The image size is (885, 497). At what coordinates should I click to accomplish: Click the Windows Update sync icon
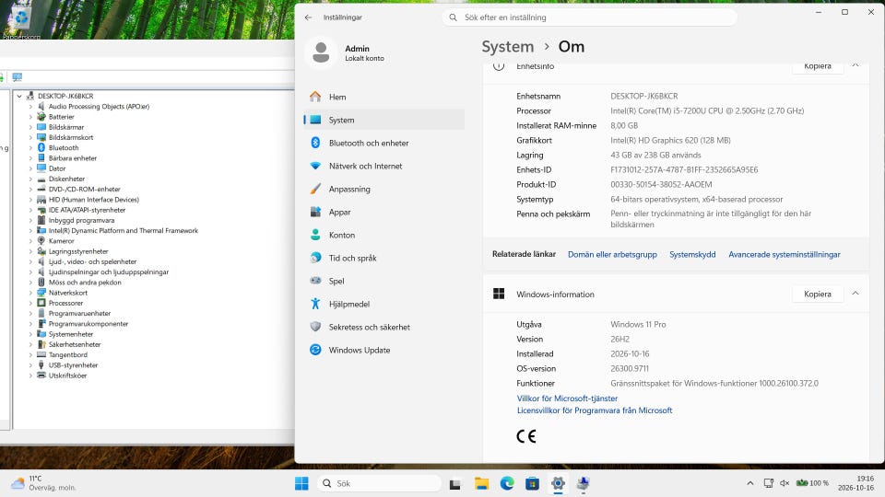(x=315, y=350)
